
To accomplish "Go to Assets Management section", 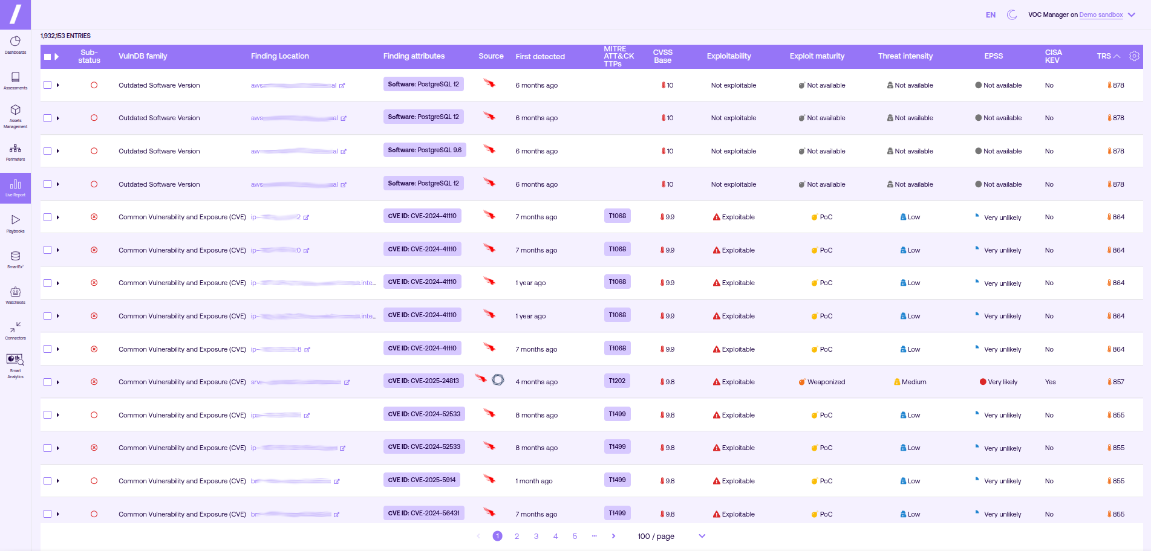I will [15, 116].
